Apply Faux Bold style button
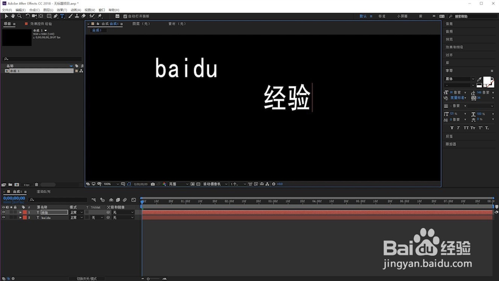The image size is (499, 281). (452, 128)
